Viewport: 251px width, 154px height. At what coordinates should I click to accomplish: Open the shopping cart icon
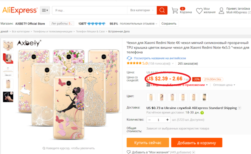(x=174, y=10)
